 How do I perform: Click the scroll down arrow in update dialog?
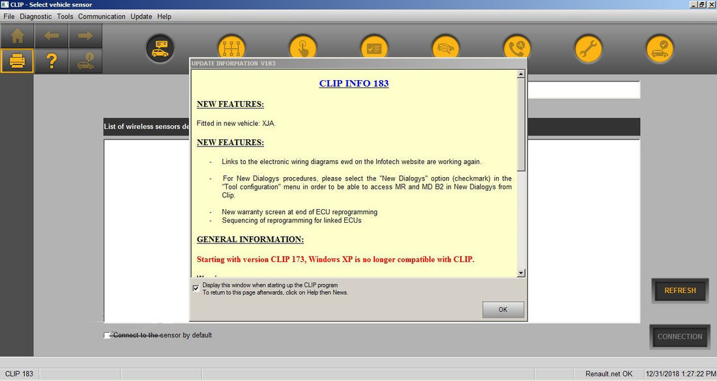click(521, 273)
